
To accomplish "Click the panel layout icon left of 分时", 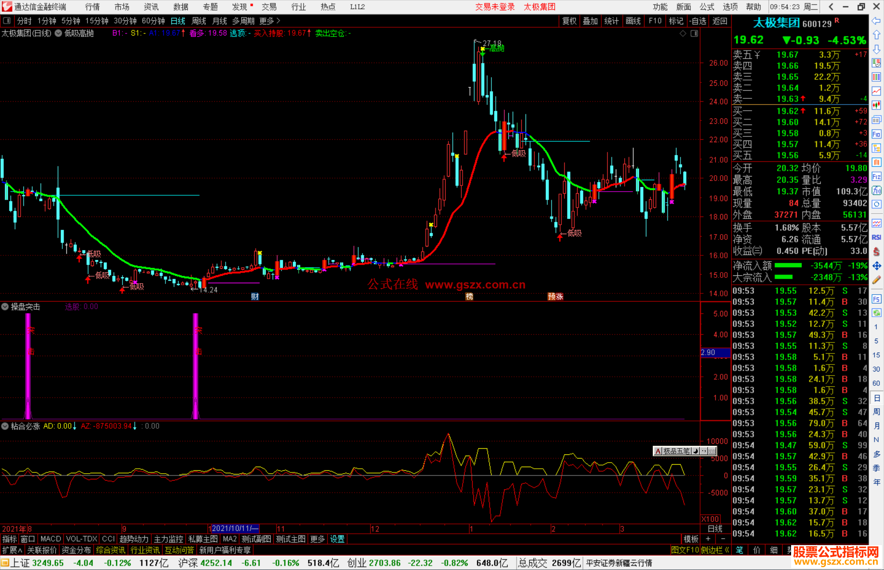I will coord(7,20).
